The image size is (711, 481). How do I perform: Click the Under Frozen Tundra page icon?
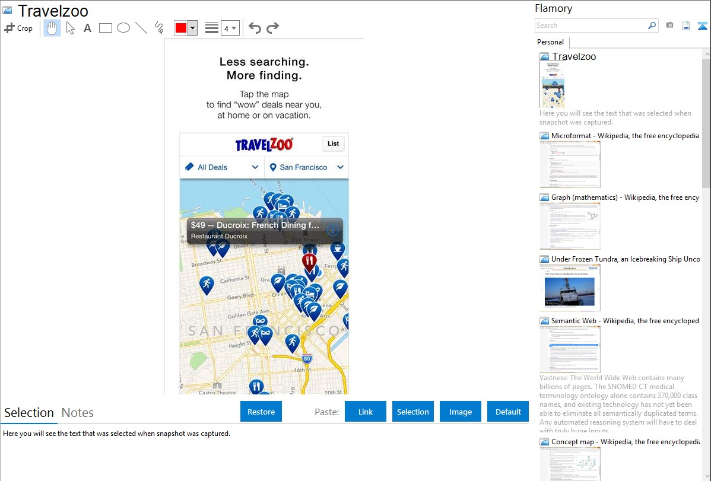(545, 259)
